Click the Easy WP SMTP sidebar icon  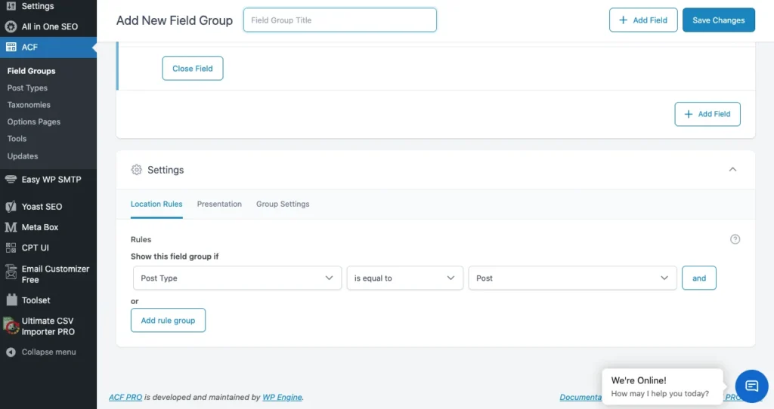pyautogui.click(x=11, y=180)
